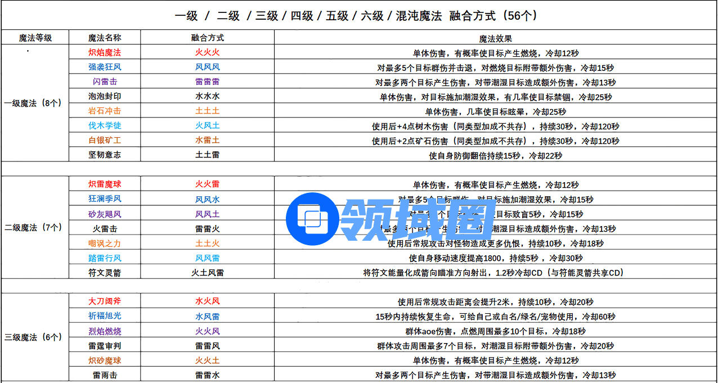Select the 泡泡封印 spell name cell
This screenshot has width=718, height=383.
[105, 96]
